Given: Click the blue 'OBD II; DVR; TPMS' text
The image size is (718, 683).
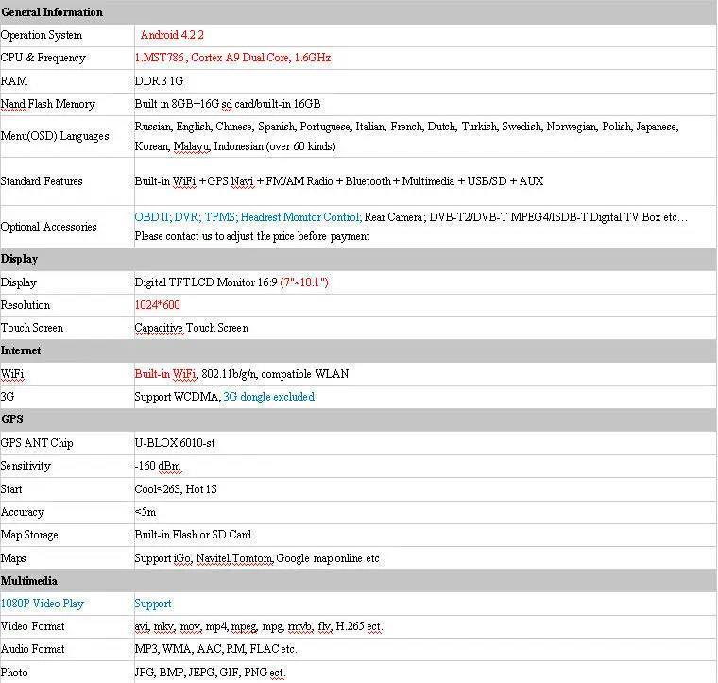Looking at the screenshot, I should click(248, 217).
